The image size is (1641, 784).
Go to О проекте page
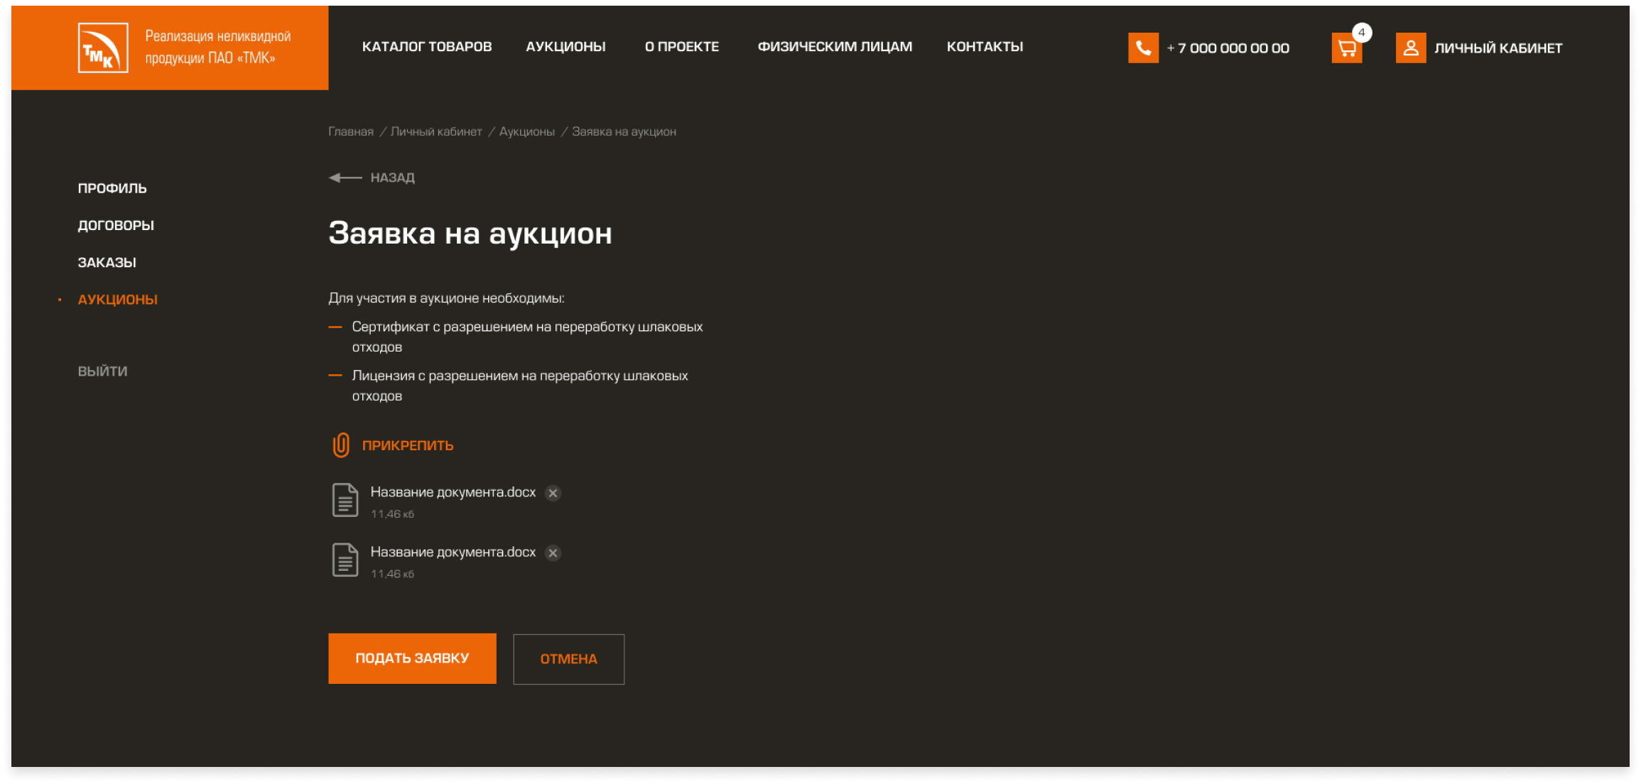pos(681,47)
